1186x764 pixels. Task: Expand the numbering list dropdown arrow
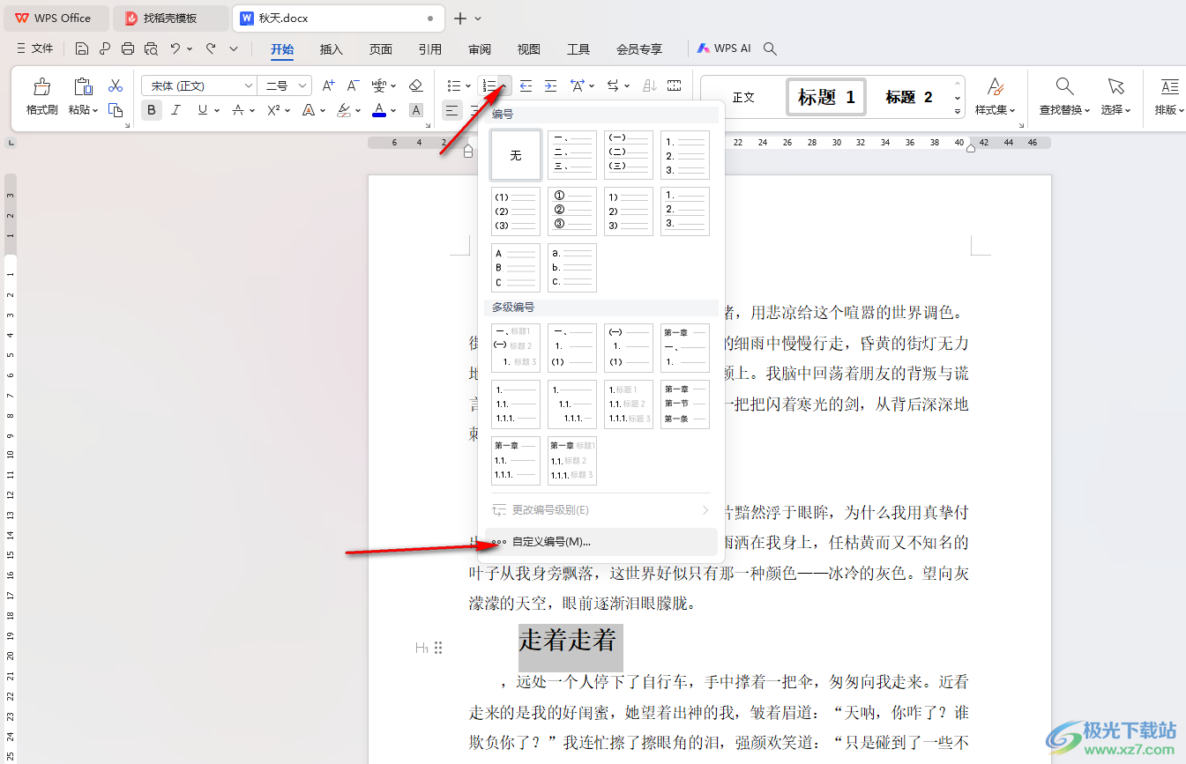(x=503, y=85)
